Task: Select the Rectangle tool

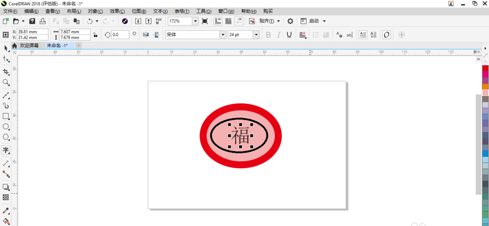Action: pos(6,116)
